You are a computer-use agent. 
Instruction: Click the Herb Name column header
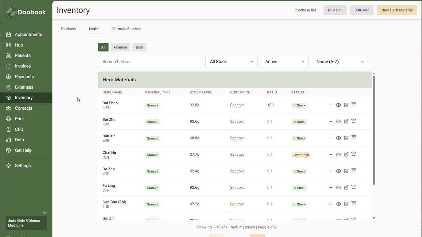point(112,92)
